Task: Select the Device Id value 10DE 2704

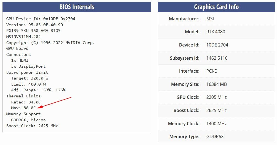Action: tap(217, 45)
